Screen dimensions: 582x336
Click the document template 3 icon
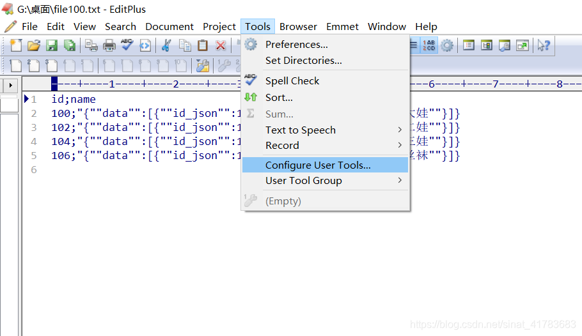pyautogui.click(x=52, y=66)
